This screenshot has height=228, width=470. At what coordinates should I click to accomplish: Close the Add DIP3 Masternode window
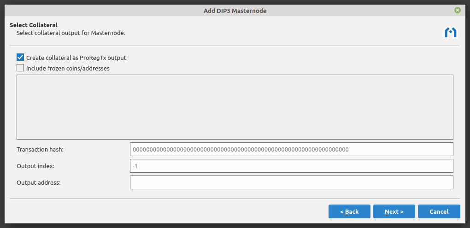(457, 10)
